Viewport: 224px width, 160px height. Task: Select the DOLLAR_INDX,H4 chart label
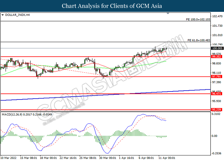point(17,15)
